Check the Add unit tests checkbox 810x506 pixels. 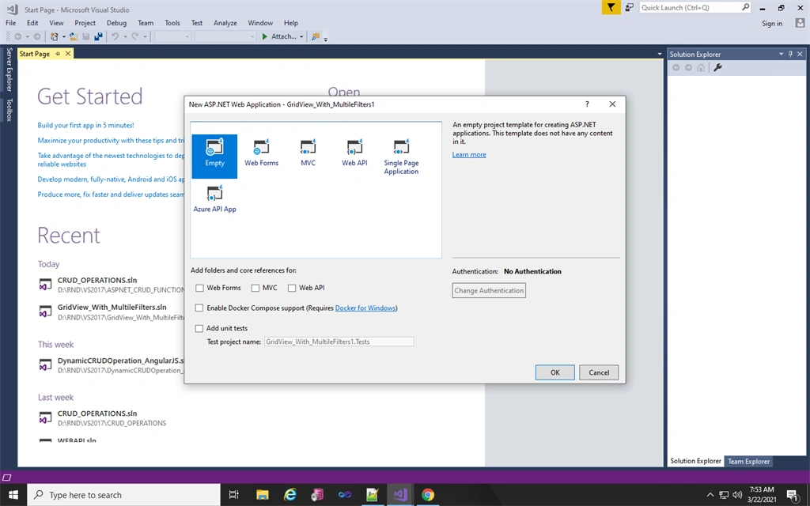click(199, 328)
